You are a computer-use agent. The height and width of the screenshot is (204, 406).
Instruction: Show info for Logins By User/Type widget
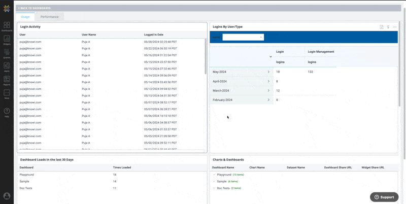pos(388,27)
